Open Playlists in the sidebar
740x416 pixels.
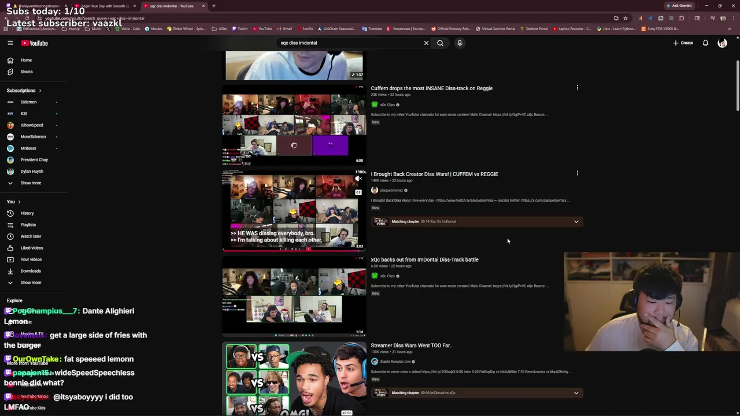(28, 225)
